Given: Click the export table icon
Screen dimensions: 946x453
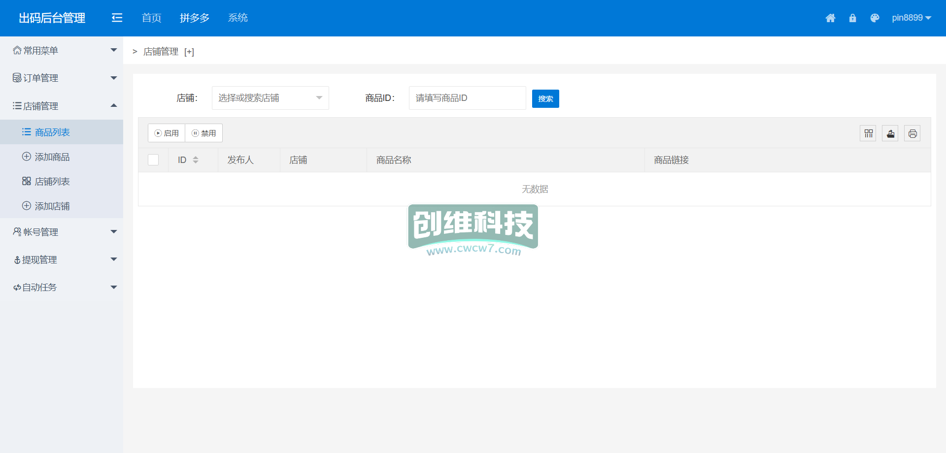Looking at the screenshot, I should pyautogui.click(x=890, y=133).
